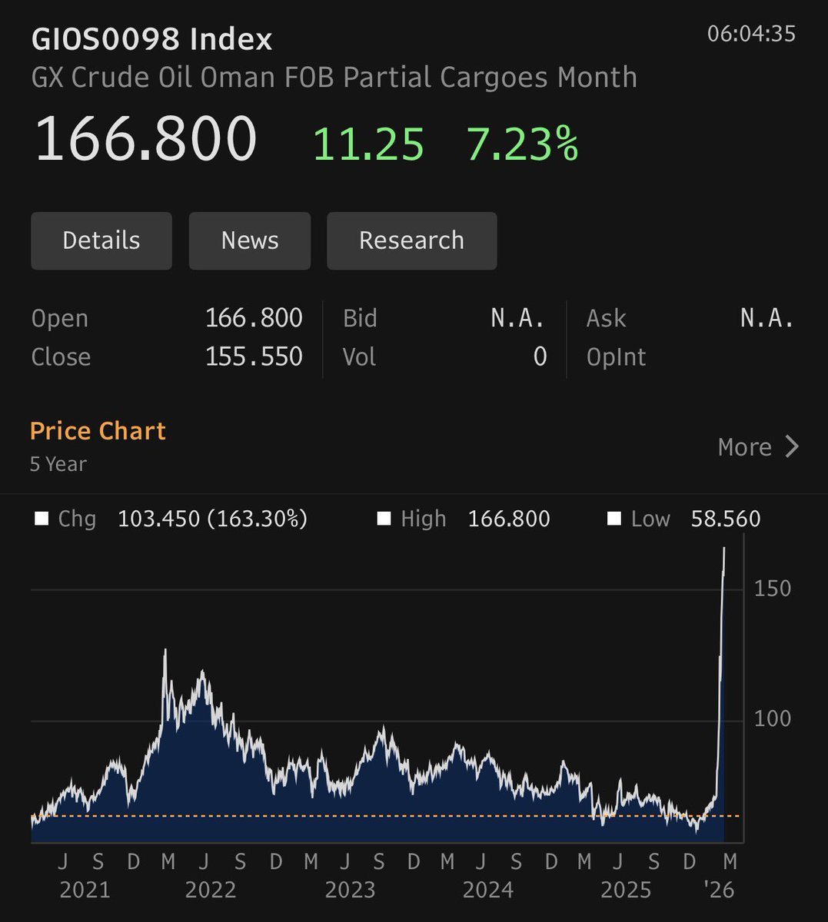Click the Bid N.A. value
The width and height of the screenshot is (828, 922).
517,318
